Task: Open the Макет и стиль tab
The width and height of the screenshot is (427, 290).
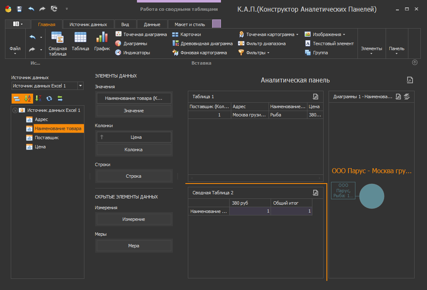Action: pos(190,24)
